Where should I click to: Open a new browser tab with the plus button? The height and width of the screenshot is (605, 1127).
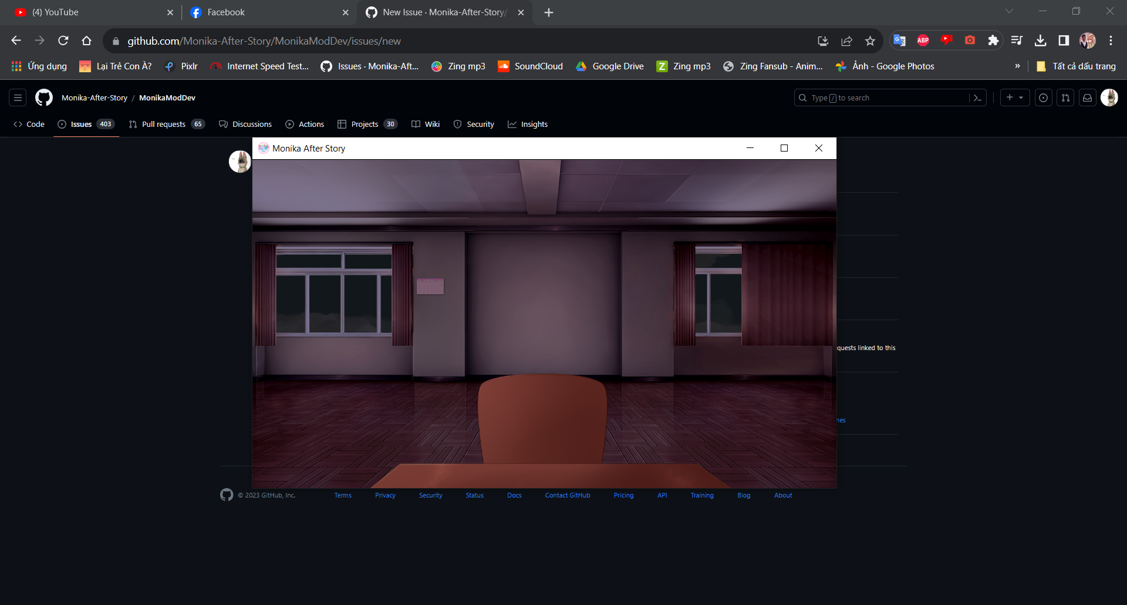click(x=549, y=12)
